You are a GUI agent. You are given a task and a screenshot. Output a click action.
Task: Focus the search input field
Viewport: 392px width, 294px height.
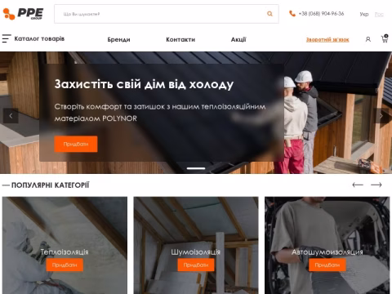(167, 14)
